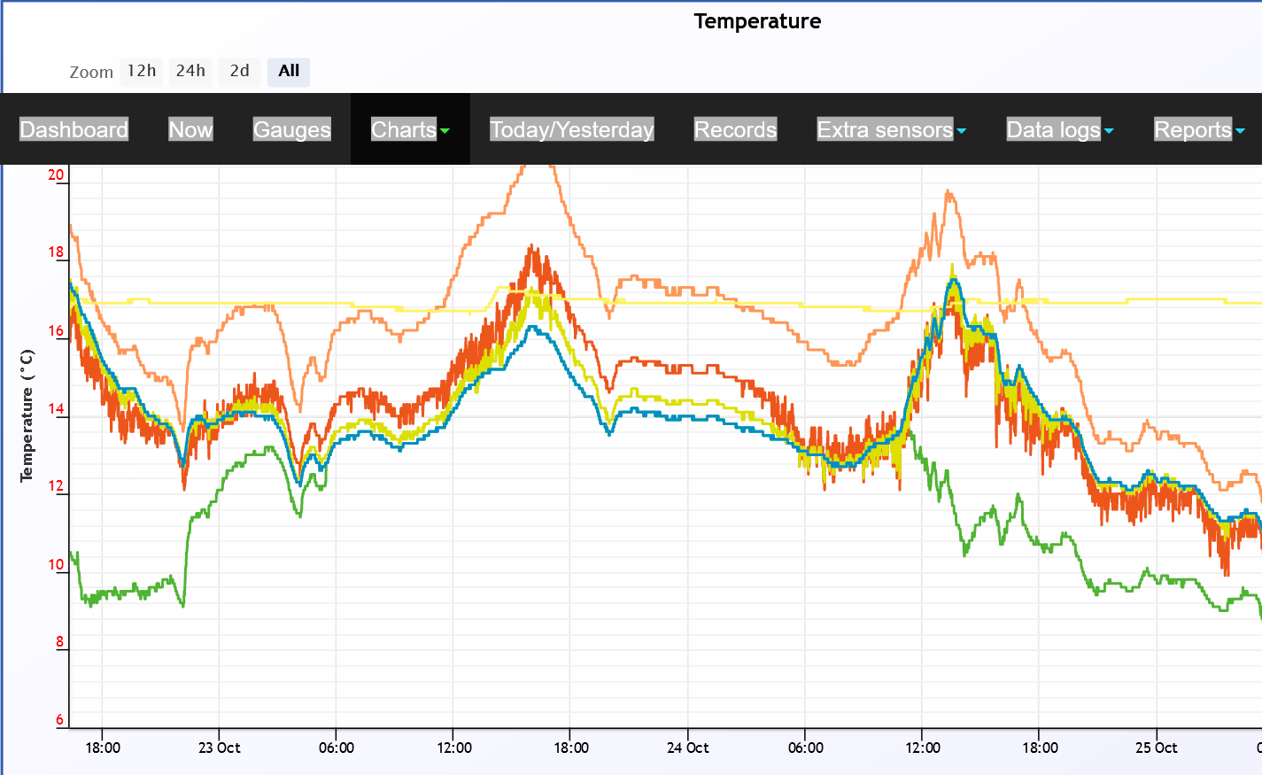Set chart zoom to 24h
The image size is (1262, 775).
(190, 71)
